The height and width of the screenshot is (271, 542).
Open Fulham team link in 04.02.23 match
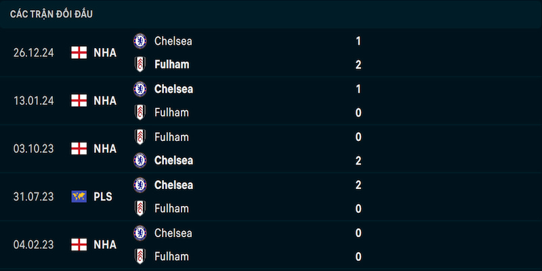click(x=171, y=257)
